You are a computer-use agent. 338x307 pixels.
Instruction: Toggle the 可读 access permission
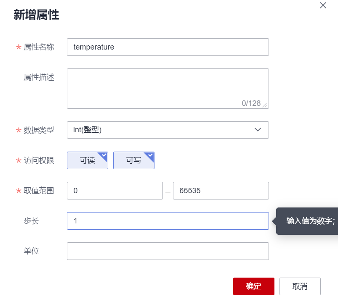pyautogui.click(x=88, y=160)
